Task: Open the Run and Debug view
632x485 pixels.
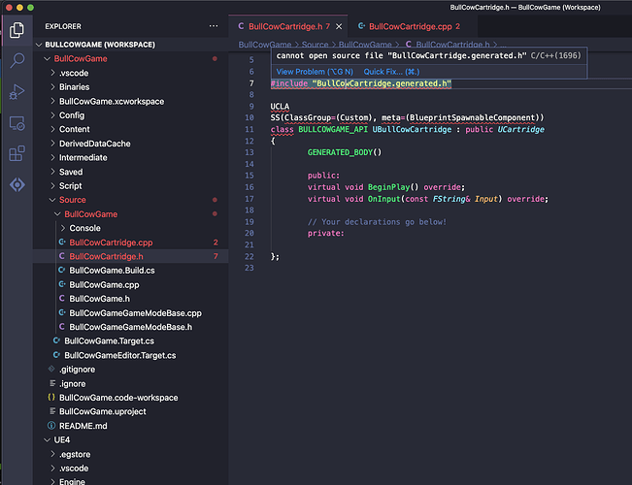Action: coord(17,93)
